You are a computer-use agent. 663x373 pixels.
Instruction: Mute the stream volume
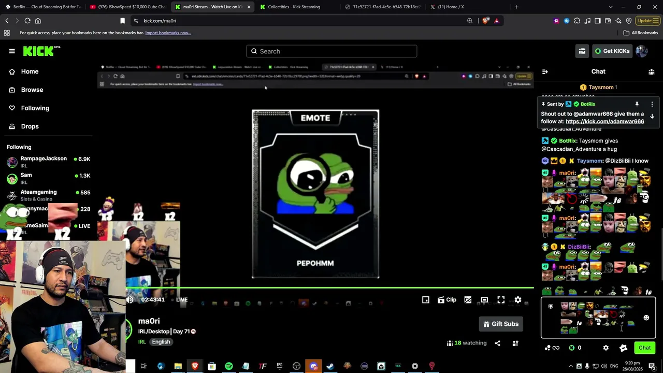pyautogui.click(x=130, y=299)
